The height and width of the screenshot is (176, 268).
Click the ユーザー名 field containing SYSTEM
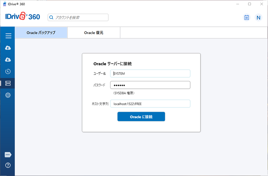150,73
